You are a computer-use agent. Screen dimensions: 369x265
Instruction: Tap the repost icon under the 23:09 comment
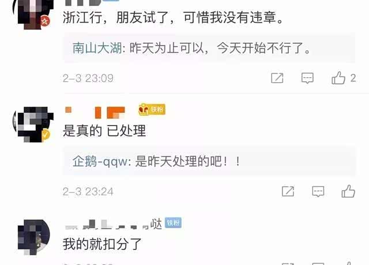point(277,78)
